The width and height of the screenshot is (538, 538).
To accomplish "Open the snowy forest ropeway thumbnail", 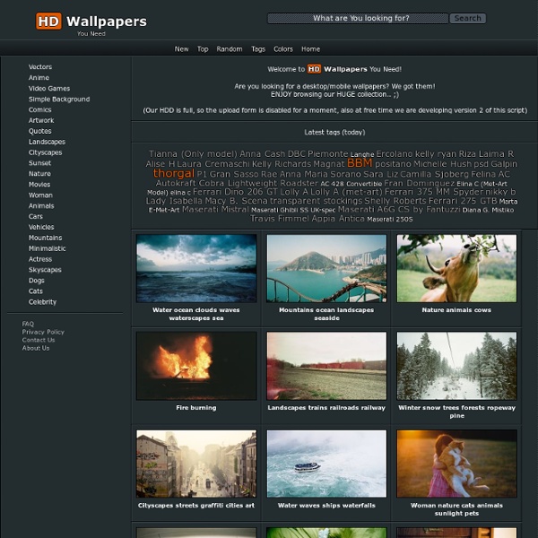I will coord(456,366).
